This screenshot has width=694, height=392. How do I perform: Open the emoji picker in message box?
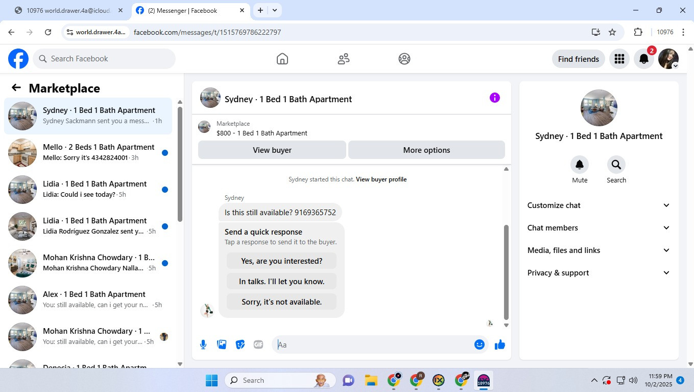pyautogui.click(x=479, y=344)
